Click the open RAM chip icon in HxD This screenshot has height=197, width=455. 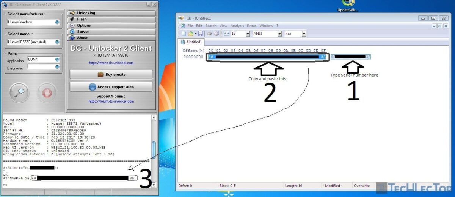tap(209, 34)
